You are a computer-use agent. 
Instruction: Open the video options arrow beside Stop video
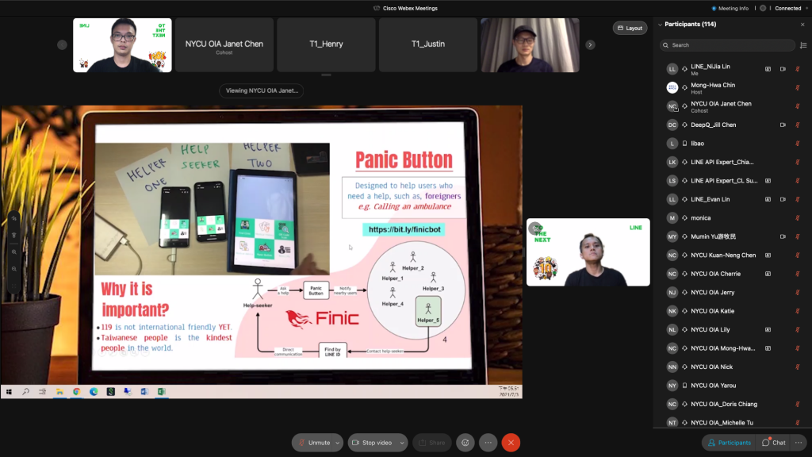tap(402, 443)
